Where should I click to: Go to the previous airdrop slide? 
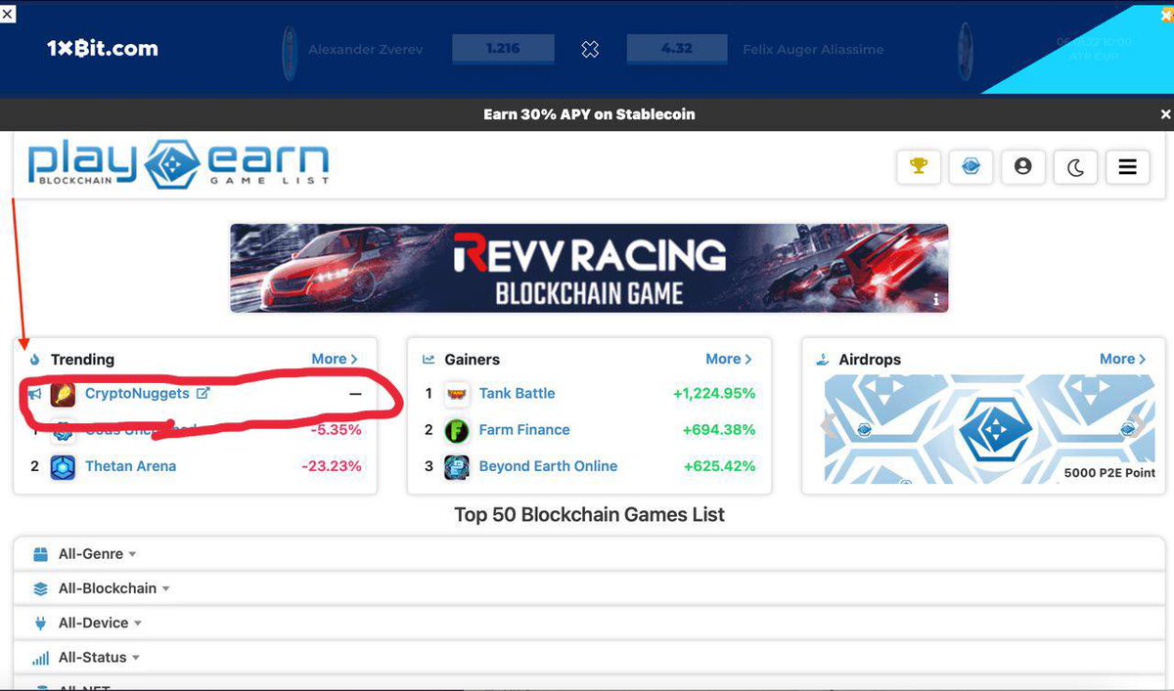click(830, 428)
